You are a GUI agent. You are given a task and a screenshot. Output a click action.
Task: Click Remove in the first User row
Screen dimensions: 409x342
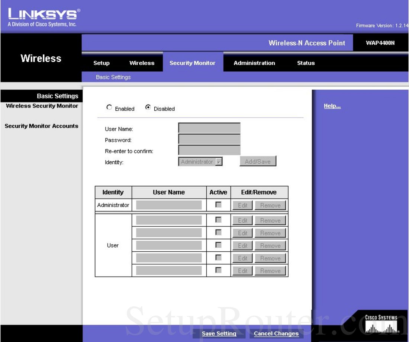pos(270,220)
